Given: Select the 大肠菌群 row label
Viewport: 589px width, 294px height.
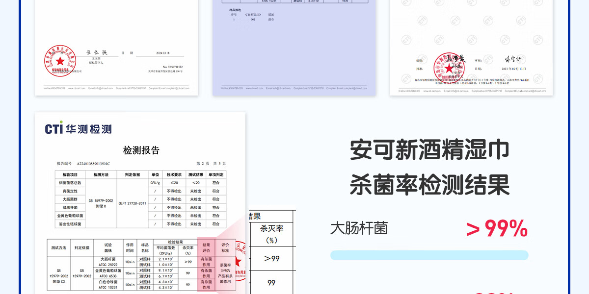Looking at the screenshot, I should click(x=70, y=199).
